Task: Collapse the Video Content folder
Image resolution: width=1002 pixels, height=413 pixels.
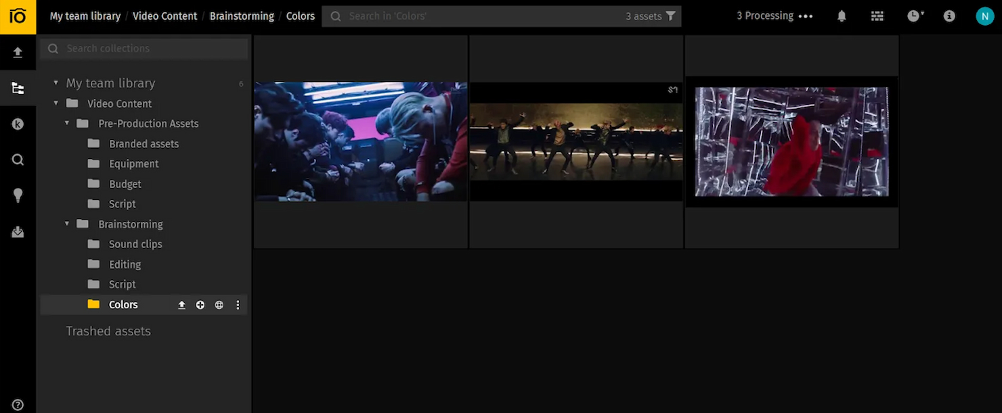Action: pyautogui.click(x=56, y=103)
